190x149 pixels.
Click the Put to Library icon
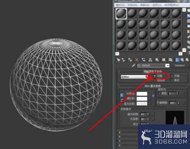coord(157,60)
